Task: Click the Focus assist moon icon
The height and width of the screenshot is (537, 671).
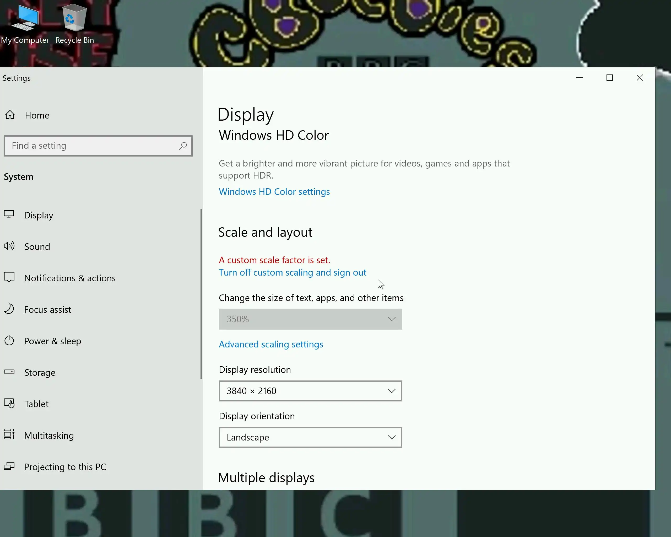Action: pos(9,309)
